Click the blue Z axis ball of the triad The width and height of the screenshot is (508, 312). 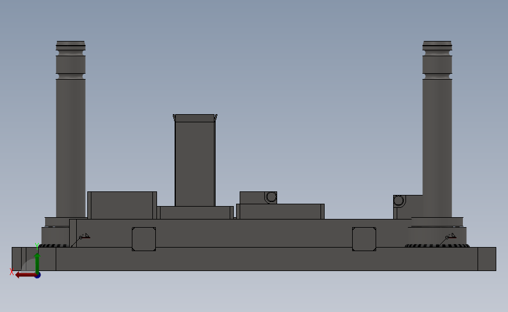38,276
